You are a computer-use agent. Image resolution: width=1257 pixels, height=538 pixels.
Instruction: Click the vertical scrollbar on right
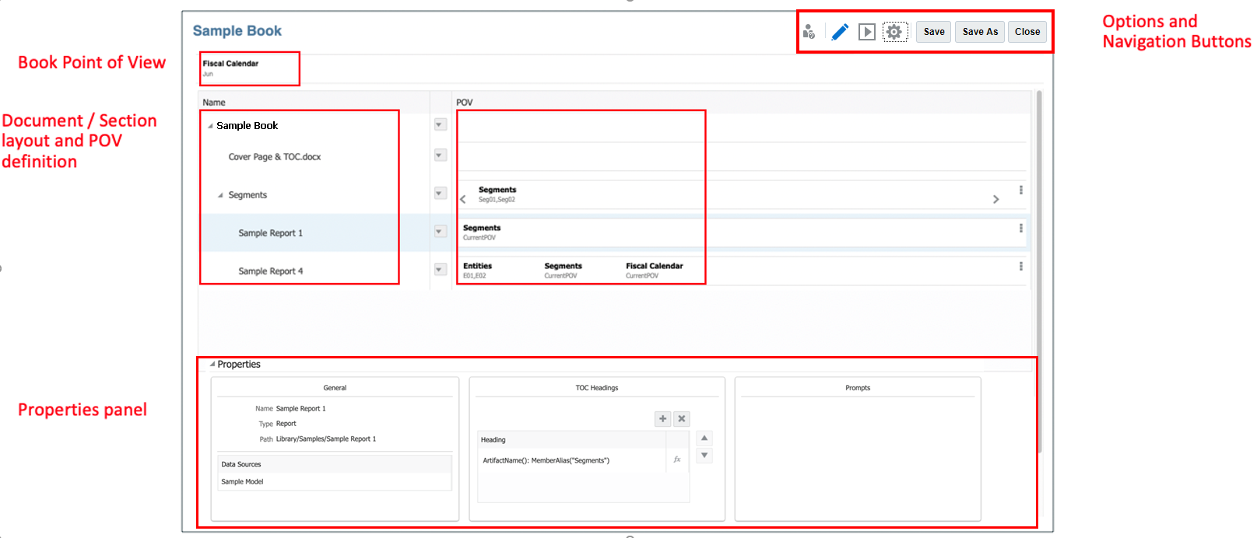pos(1039,272)
